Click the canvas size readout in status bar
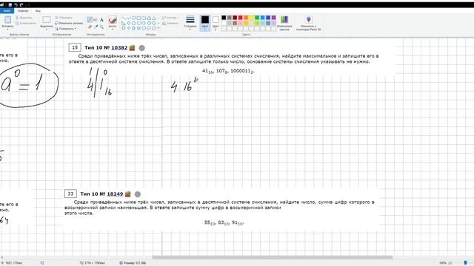474x266 pixels. pyautogui.click(x=93, y=263)
